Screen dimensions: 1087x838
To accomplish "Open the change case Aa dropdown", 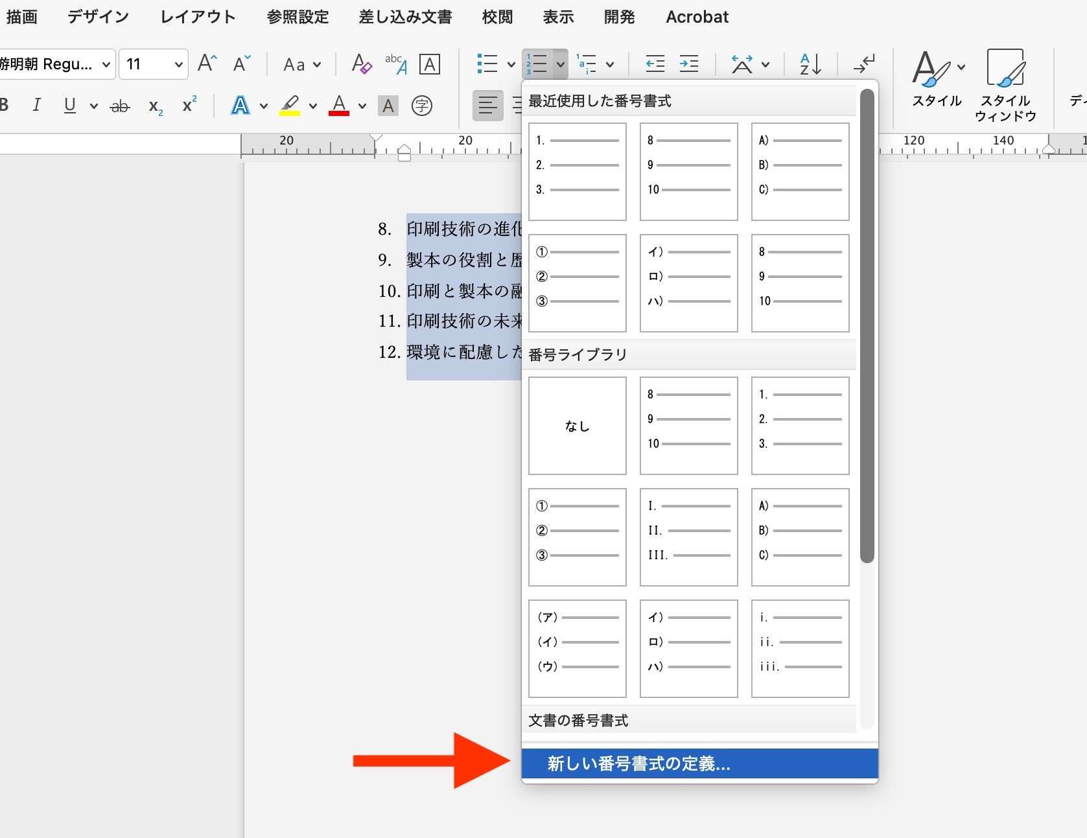I will 302,64.
